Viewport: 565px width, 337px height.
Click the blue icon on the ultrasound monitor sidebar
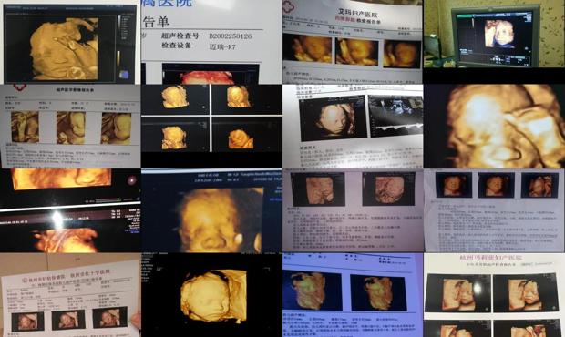pos(124,75)
